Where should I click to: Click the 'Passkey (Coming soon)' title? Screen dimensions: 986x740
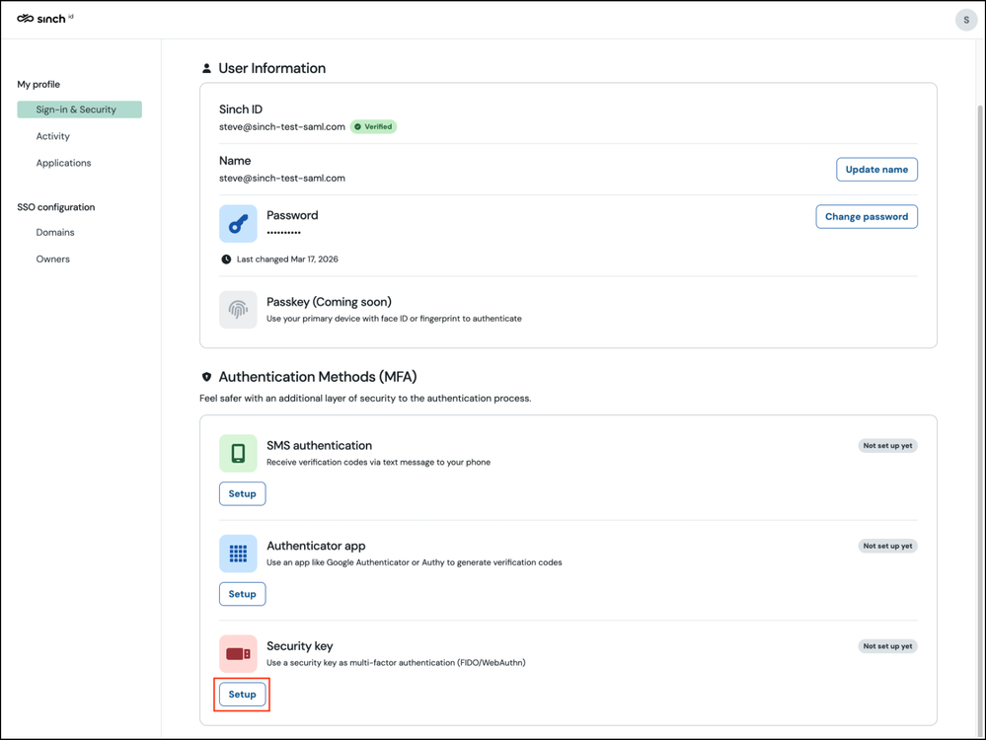[x=329, y=302]
